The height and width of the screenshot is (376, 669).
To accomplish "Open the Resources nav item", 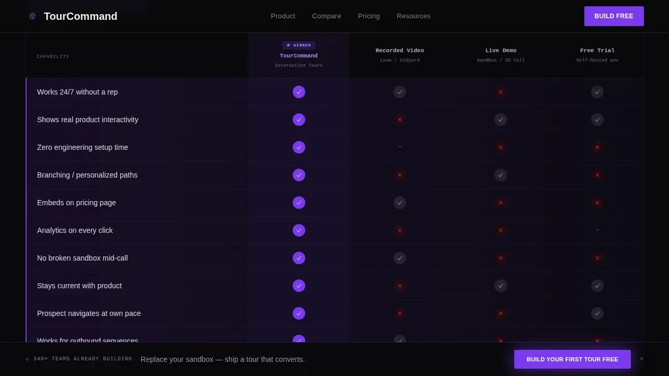I will tap(413, 16).
